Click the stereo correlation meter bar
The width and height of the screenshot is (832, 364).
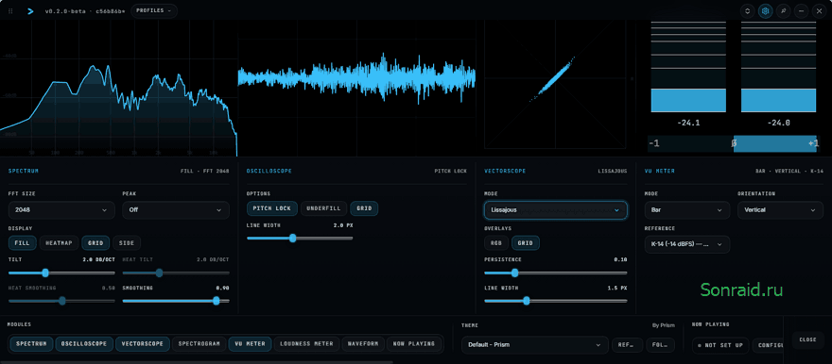[734, 144]
